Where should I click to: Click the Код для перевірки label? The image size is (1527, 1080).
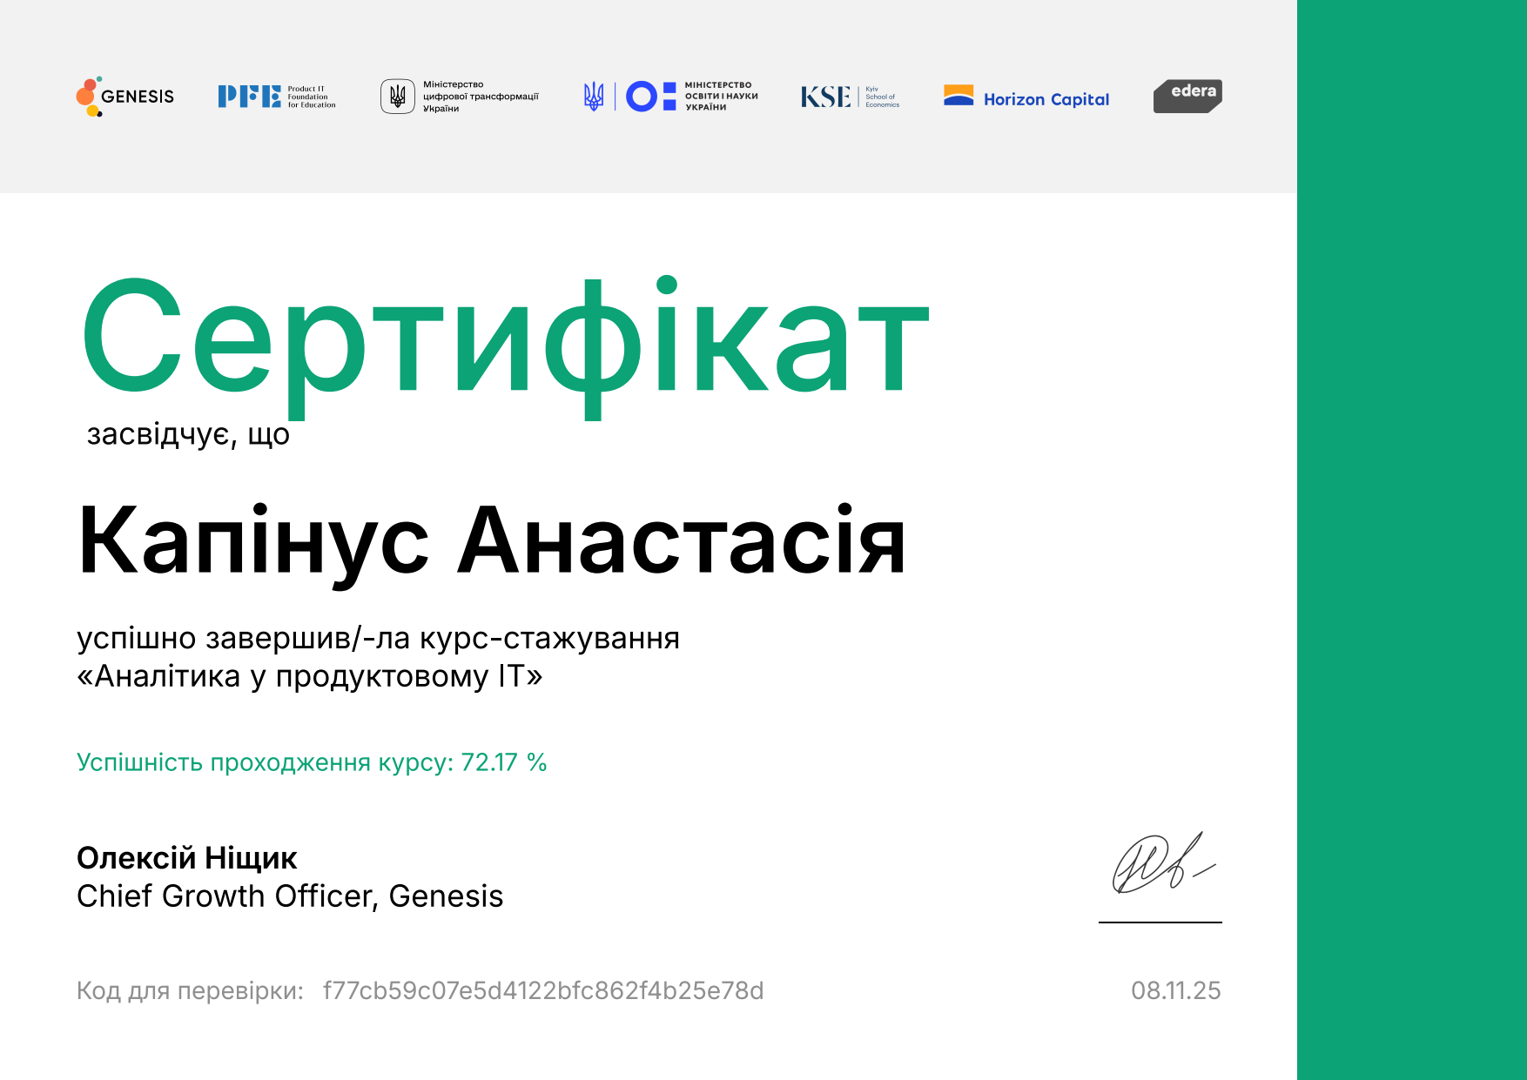click(190, 991)
